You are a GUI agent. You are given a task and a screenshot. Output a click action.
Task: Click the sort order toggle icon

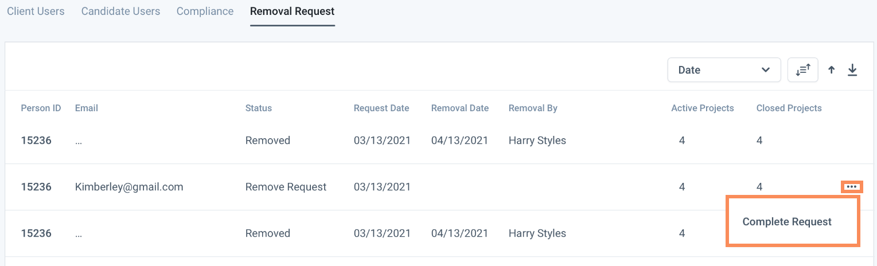coord(802,70)
